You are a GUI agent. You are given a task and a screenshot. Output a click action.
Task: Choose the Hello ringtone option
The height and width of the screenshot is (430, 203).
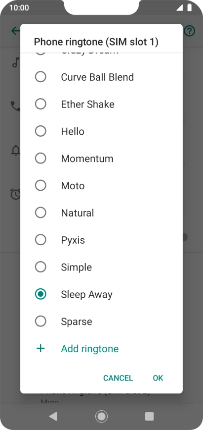point(102,131)
